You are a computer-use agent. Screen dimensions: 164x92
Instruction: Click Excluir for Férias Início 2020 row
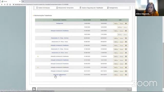point(121,53)
